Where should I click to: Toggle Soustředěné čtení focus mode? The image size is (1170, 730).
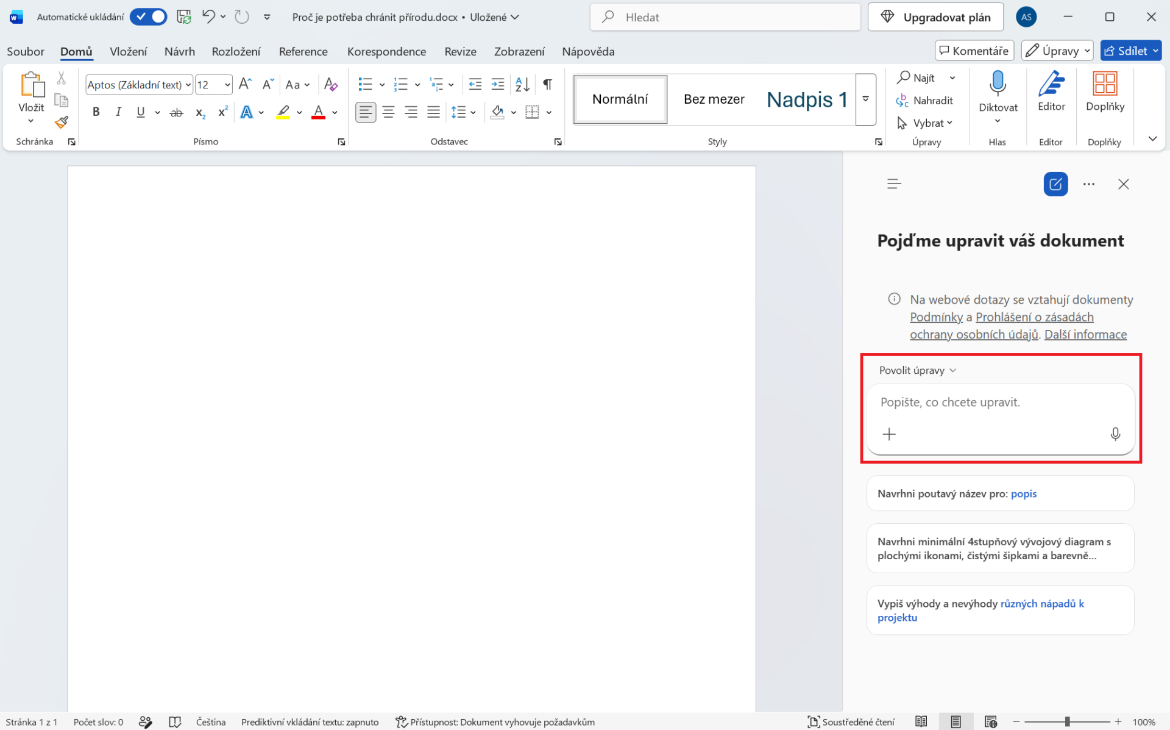click(851, 722)
